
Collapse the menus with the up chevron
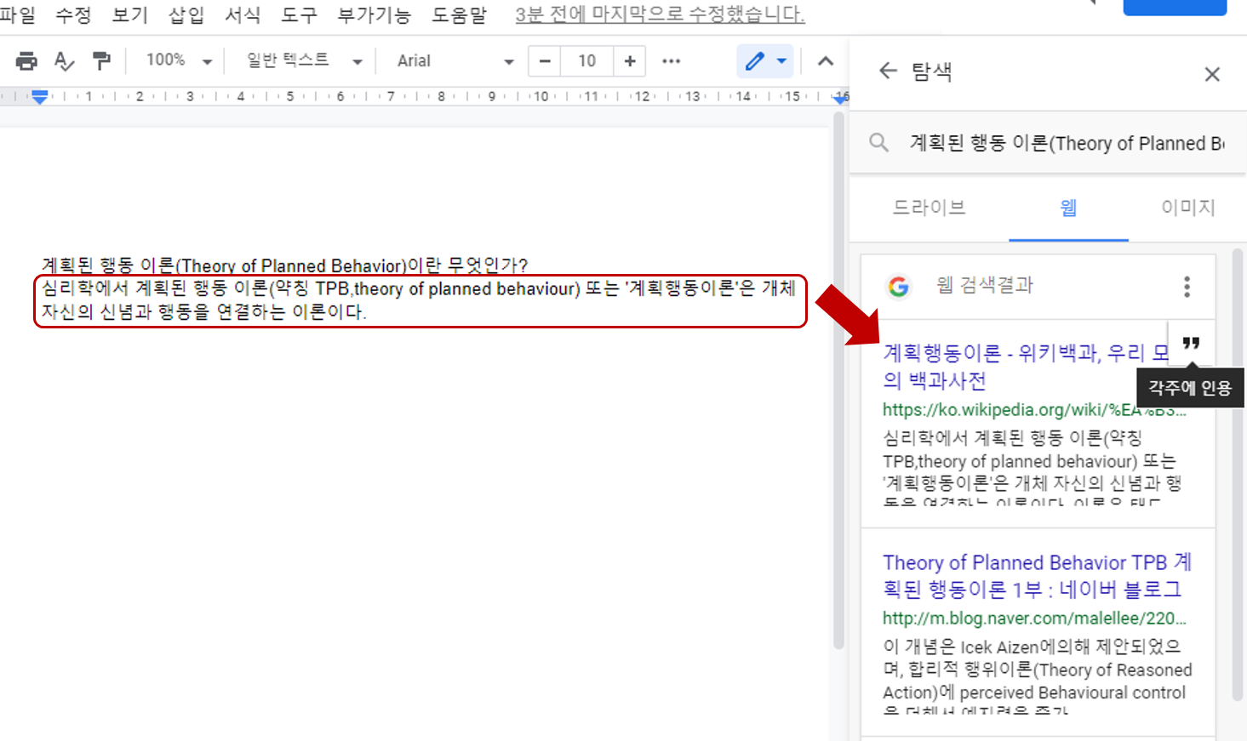(826, 61)
